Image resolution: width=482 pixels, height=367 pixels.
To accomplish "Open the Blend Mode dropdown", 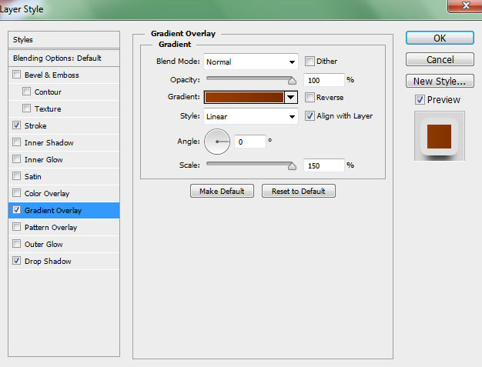I will pos(251,62).
